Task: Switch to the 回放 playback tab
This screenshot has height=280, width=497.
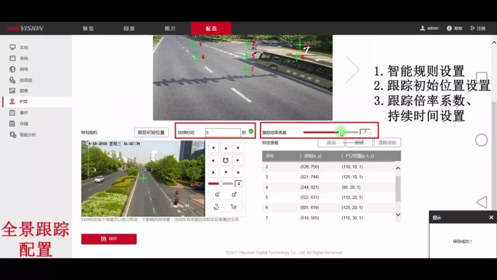Action: [x=129, y=28]
